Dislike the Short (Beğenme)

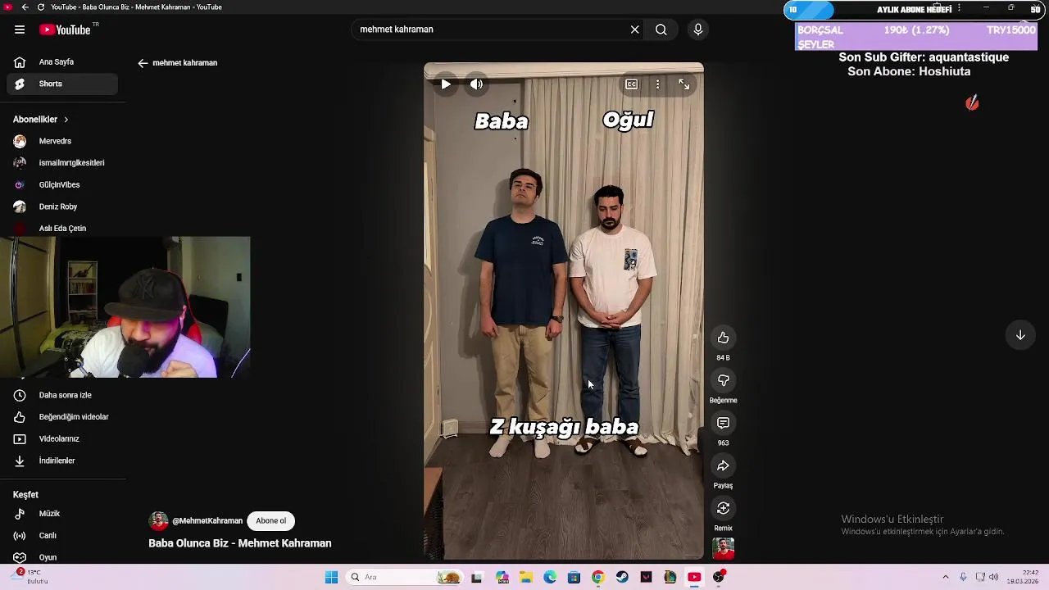723,380
